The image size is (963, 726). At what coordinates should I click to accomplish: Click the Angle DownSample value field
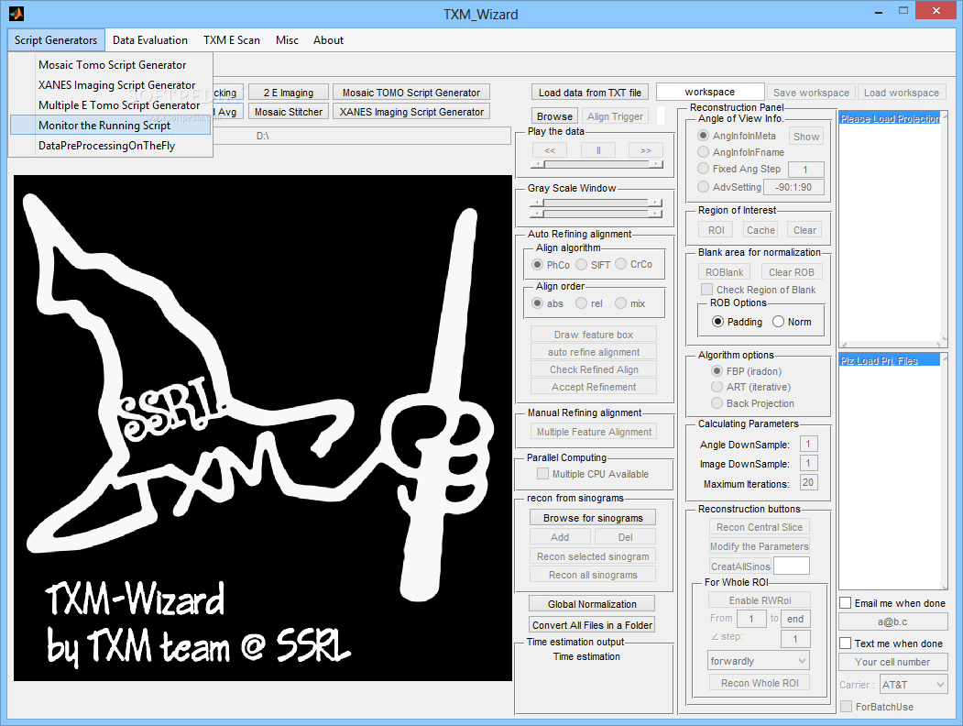(x=808, y=444)
